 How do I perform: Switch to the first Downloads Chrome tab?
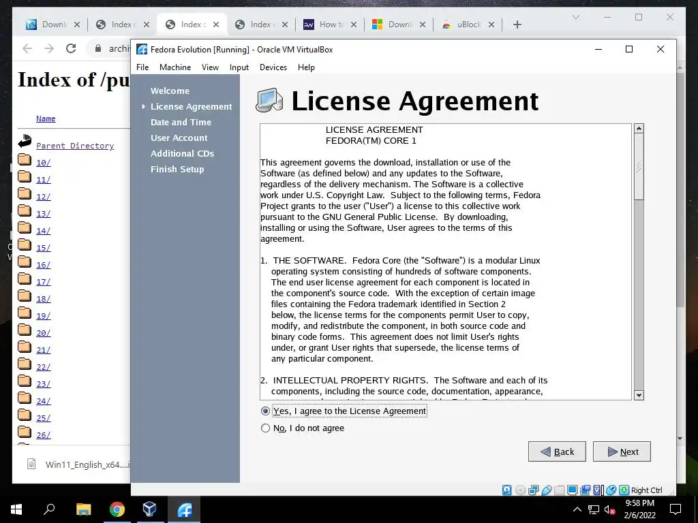tap(52, 25)
